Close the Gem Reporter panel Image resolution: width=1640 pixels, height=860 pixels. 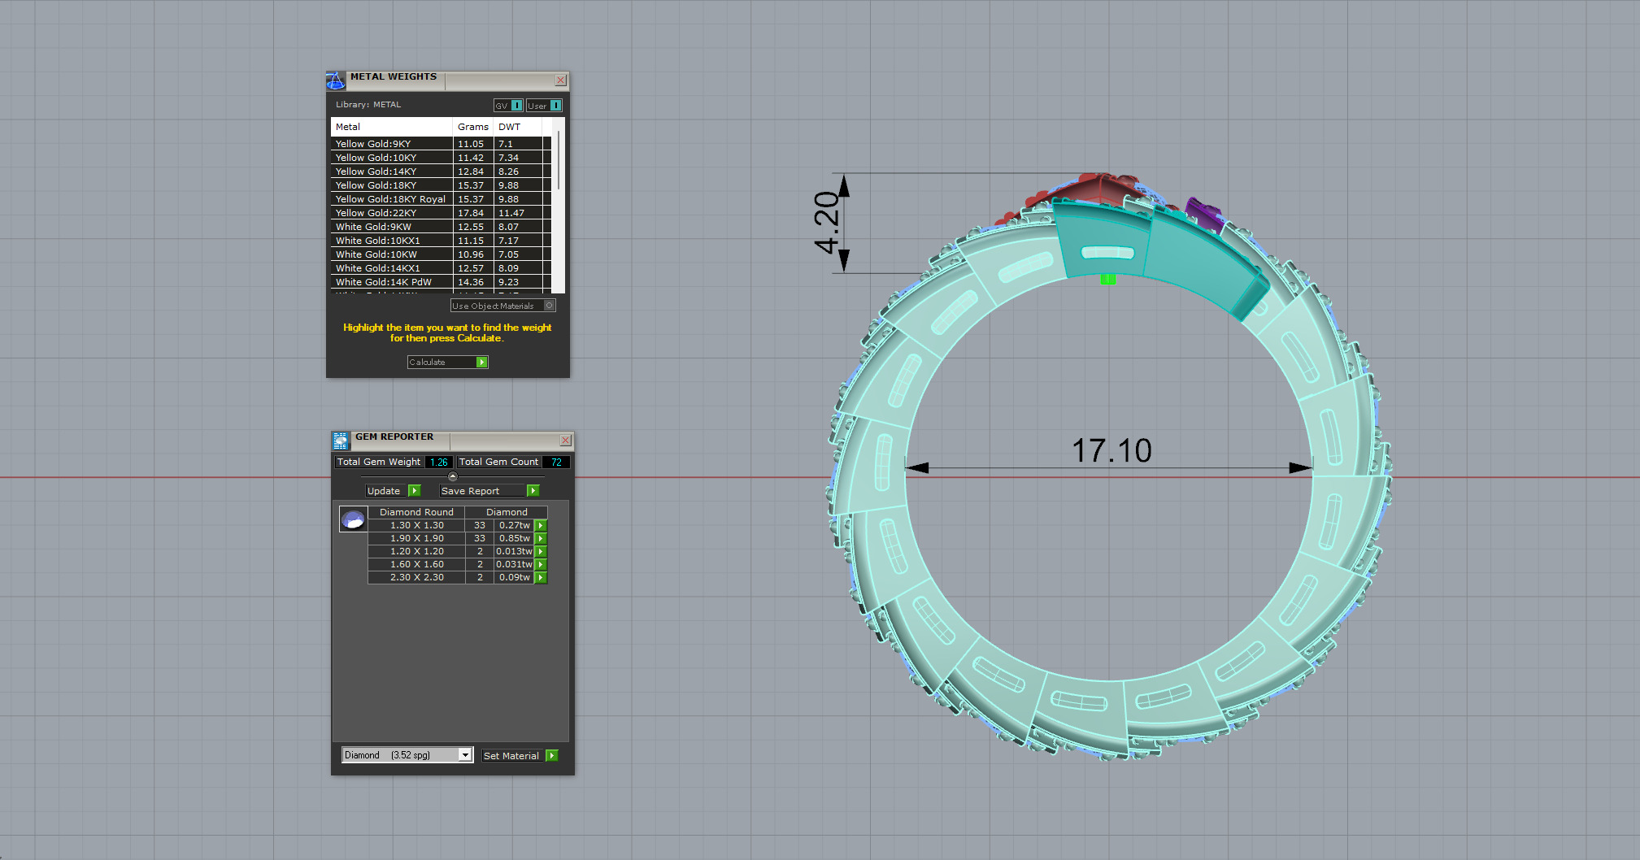pyautogui.click(x=566, y=441)
